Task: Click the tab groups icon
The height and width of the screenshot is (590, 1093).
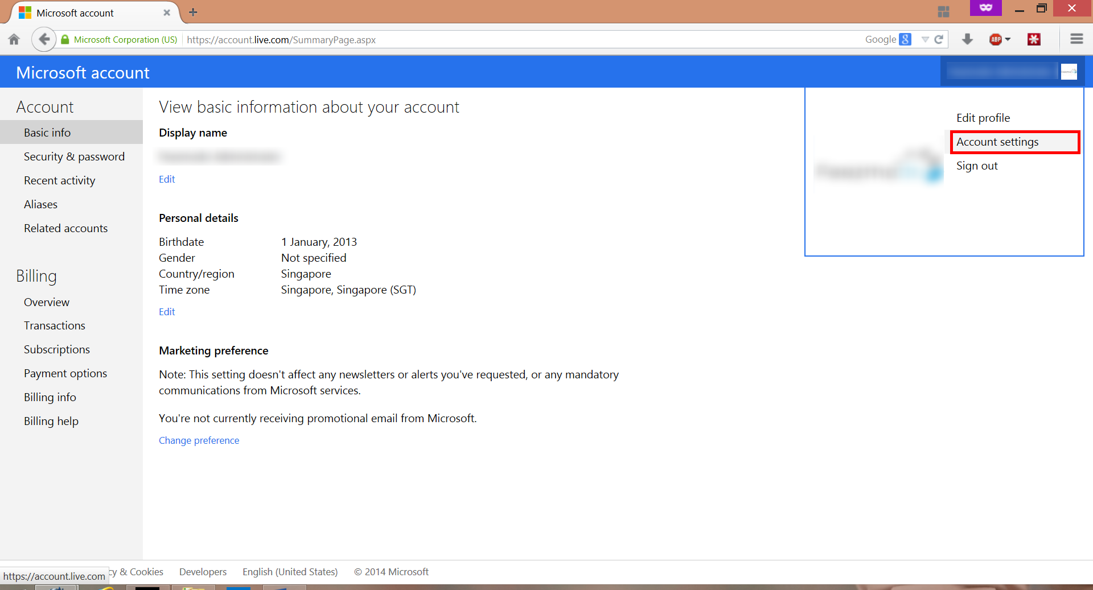Action: click(943, 11)
